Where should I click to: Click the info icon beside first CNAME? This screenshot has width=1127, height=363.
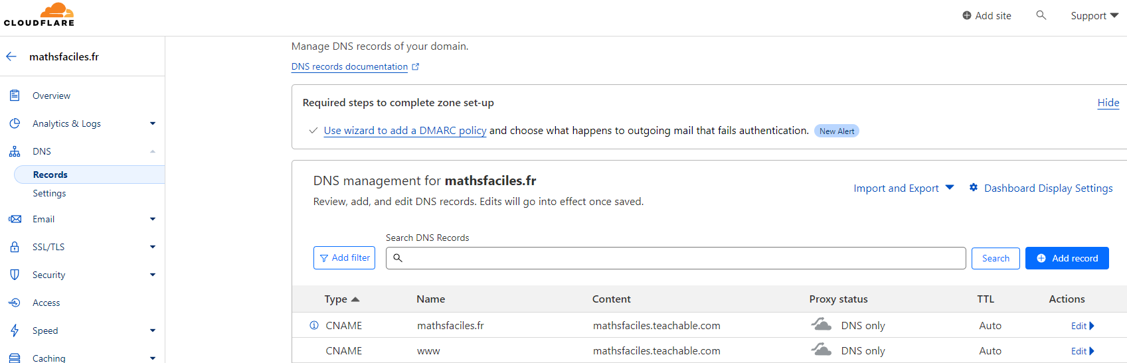(x=314, y=325)
